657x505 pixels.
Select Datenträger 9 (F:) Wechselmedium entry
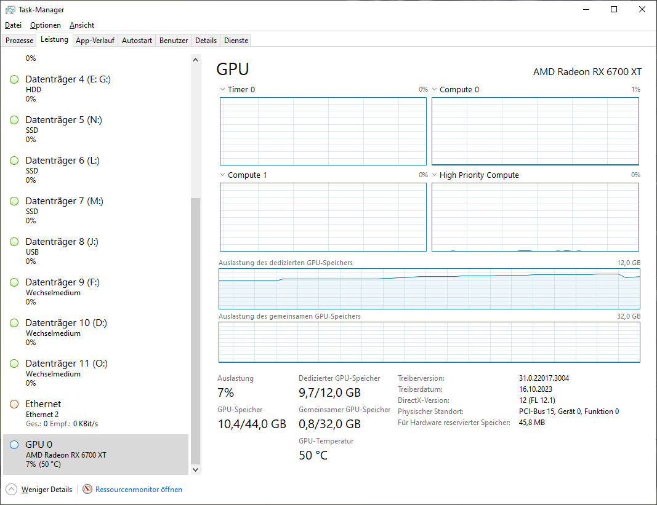[96, 292]
